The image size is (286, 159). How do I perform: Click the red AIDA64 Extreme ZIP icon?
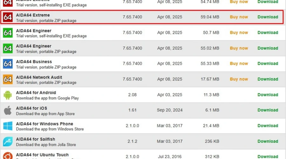click(8, 17)
